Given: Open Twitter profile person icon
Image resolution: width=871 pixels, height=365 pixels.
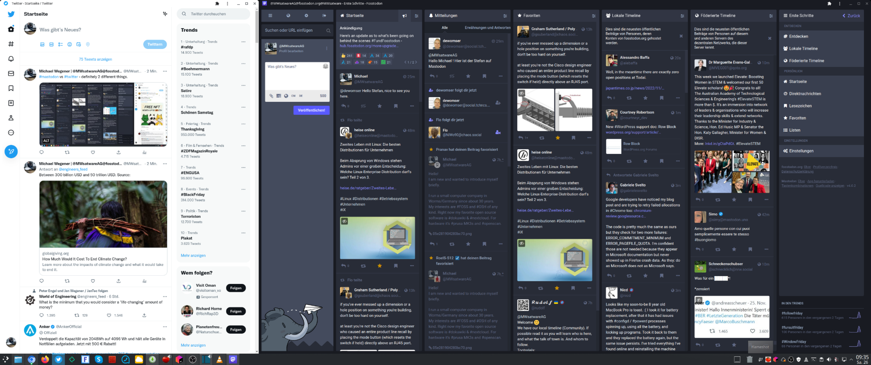Looking at the screenshot, I should 11,118.
